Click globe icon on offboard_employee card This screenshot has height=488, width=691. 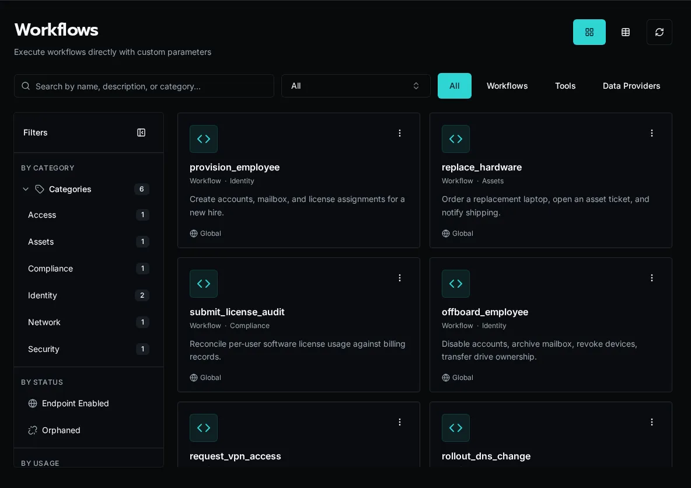445,378
